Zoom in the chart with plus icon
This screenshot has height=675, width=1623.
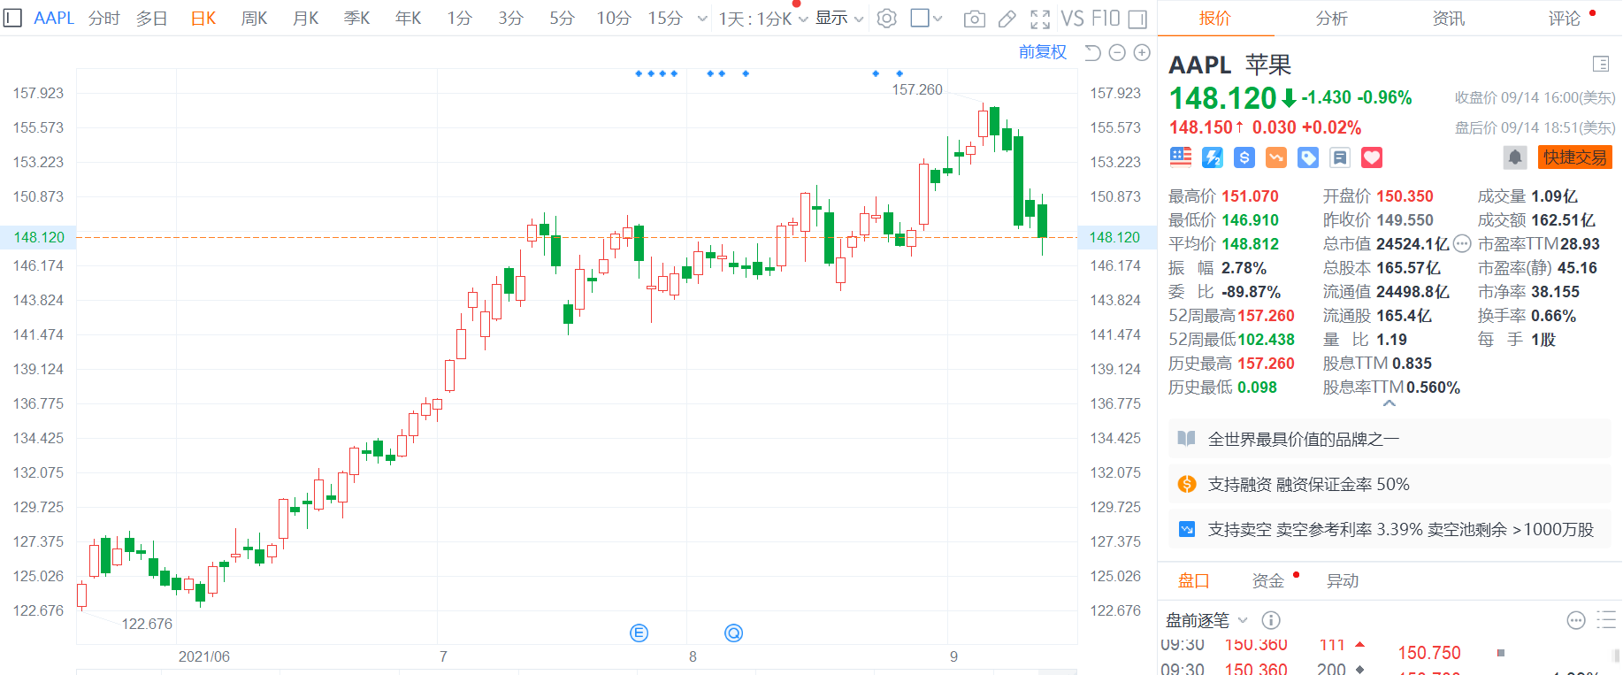[1142, 53]
